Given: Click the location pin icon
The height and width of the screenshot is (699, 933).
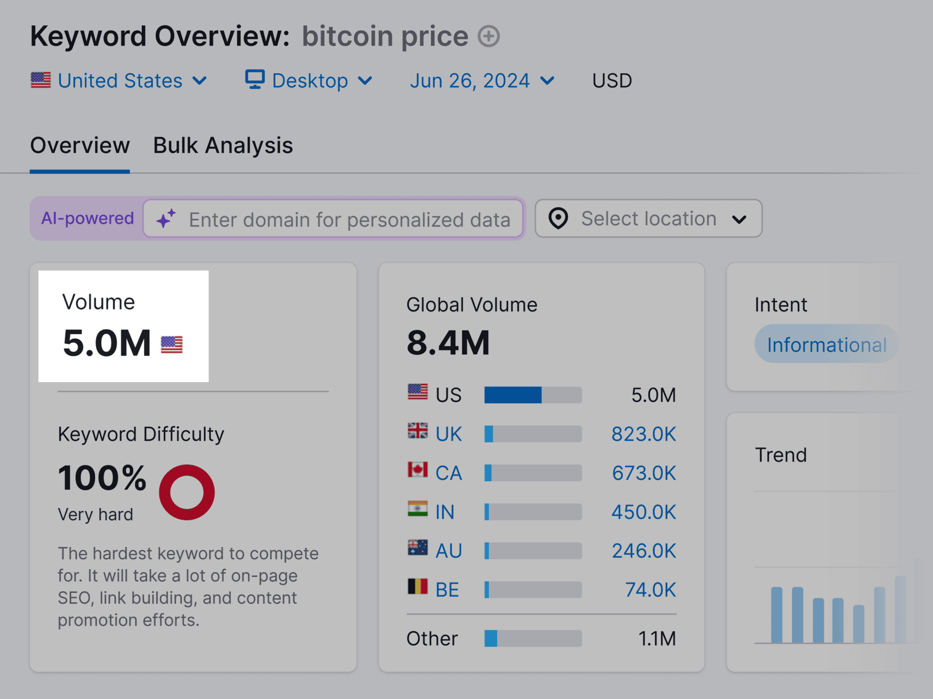Looking at the screenshot, I should [x=558, y=219].
